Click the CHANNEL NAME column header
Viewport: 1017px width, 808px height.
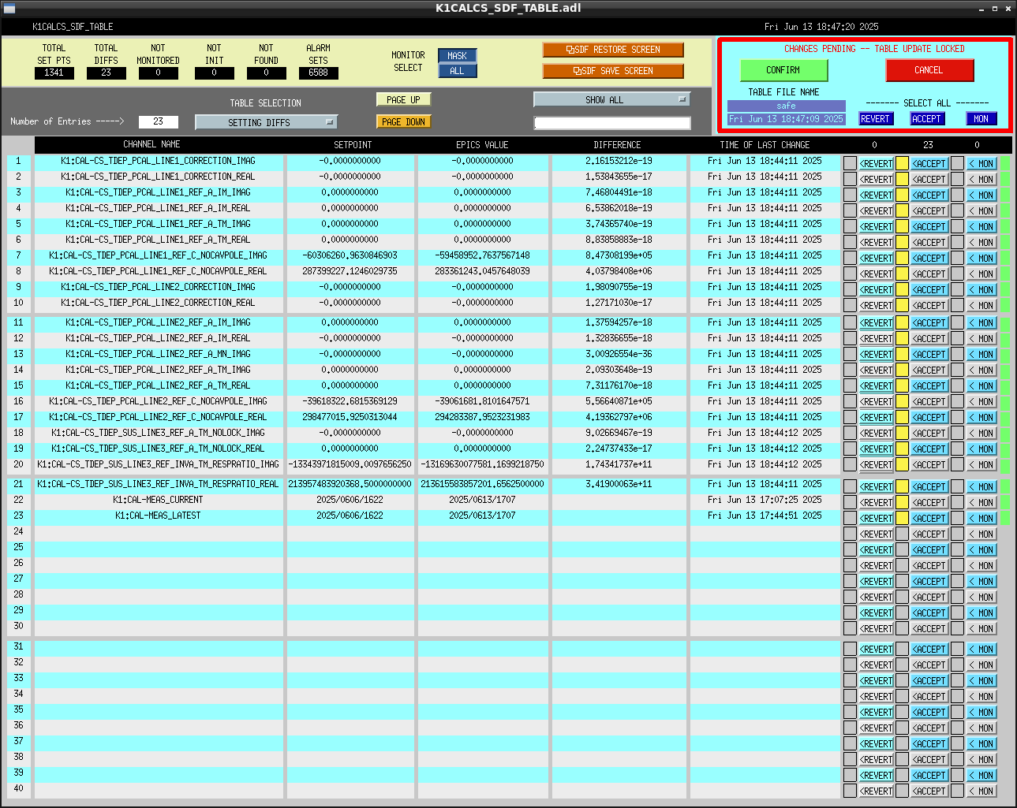tap(151, 144)
